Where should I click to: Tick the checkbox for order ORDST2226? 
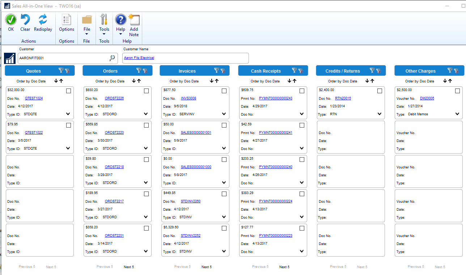[147, 91]
